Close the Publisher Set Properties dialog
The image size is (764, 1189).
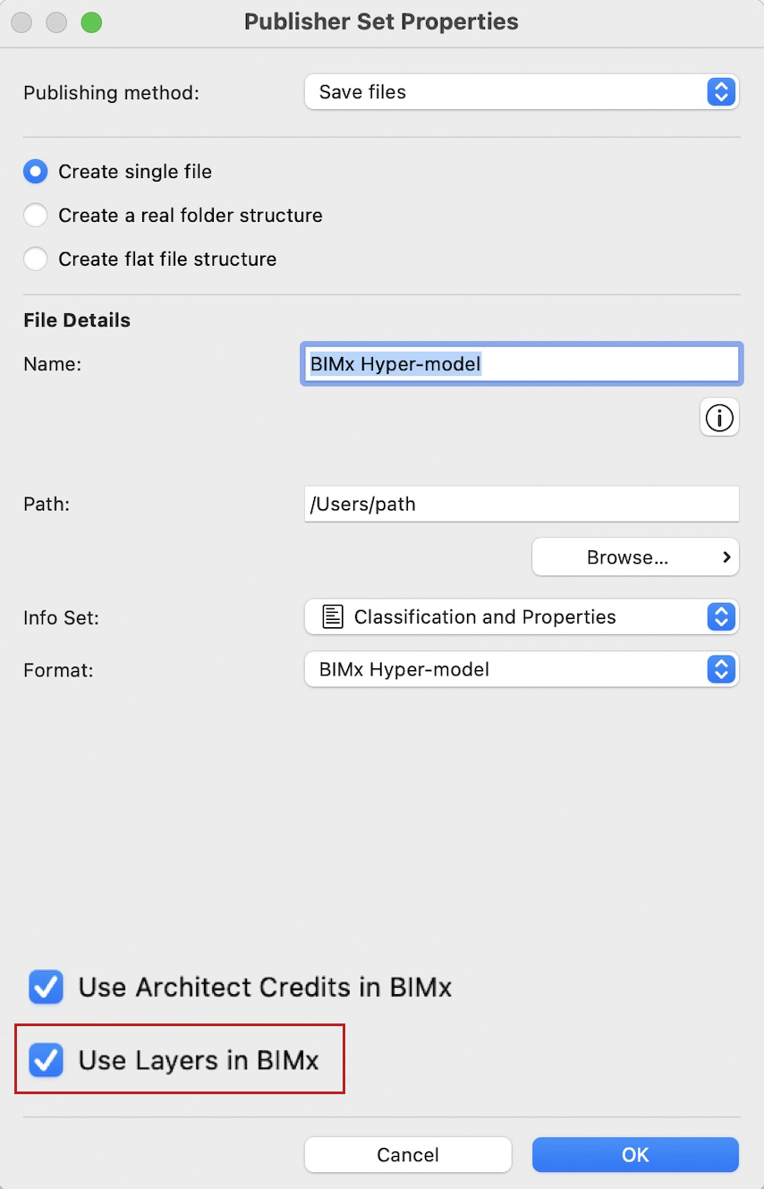[22, 22]
